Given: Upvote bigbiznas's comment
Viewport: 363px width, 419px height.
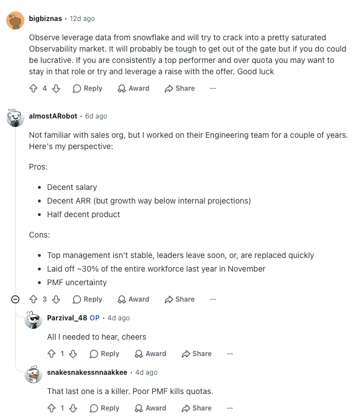Looking at the screenshot, I should pos(33,88).
